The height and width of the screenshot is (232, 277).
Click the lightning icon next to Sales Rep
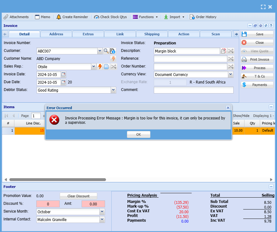coord(100,67)
